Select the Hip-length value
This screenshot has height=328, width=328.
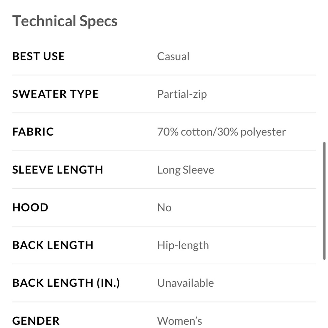pyautogui.click(x=183, y=245)
